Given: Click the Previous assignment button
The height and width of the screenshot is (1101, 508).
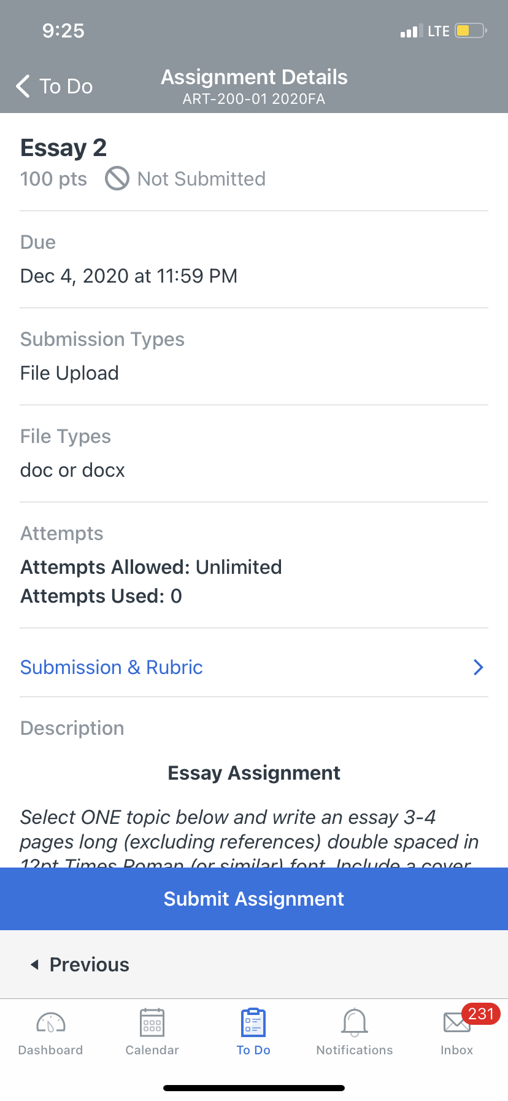Looking at the screenshot, I should click(x=80, y=965).
